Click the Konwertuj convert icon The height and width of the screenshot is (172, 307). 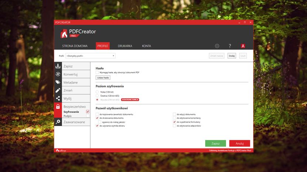[x=58, y=74]
